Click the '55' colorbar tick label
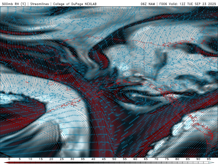Image resolution: width=218 pixels, height=164 pixels. point(125,159)
